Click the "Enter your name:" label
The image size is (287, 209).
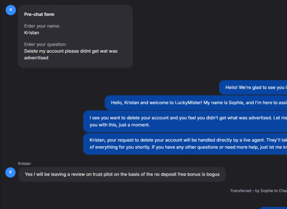42,26
